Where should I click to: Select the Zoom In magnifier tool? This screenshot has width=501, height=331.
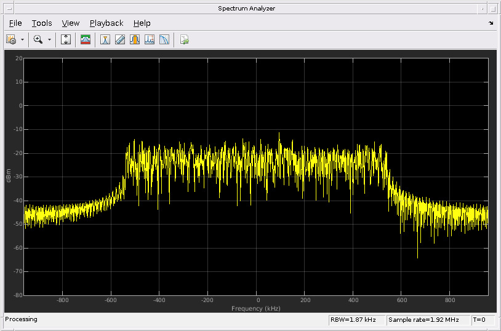[x=38, y=39]
